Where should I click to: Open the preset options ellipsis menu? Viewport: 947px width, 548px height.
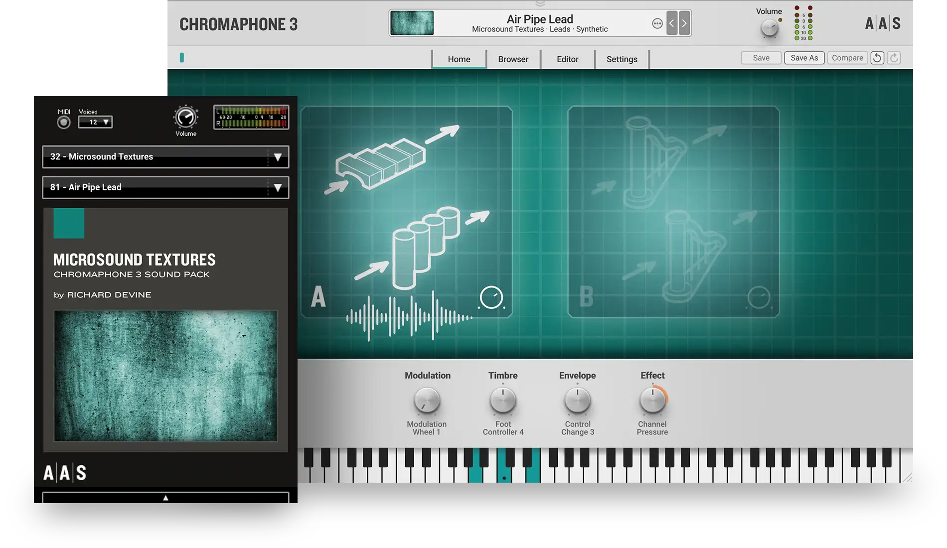[x=657, y=23]
